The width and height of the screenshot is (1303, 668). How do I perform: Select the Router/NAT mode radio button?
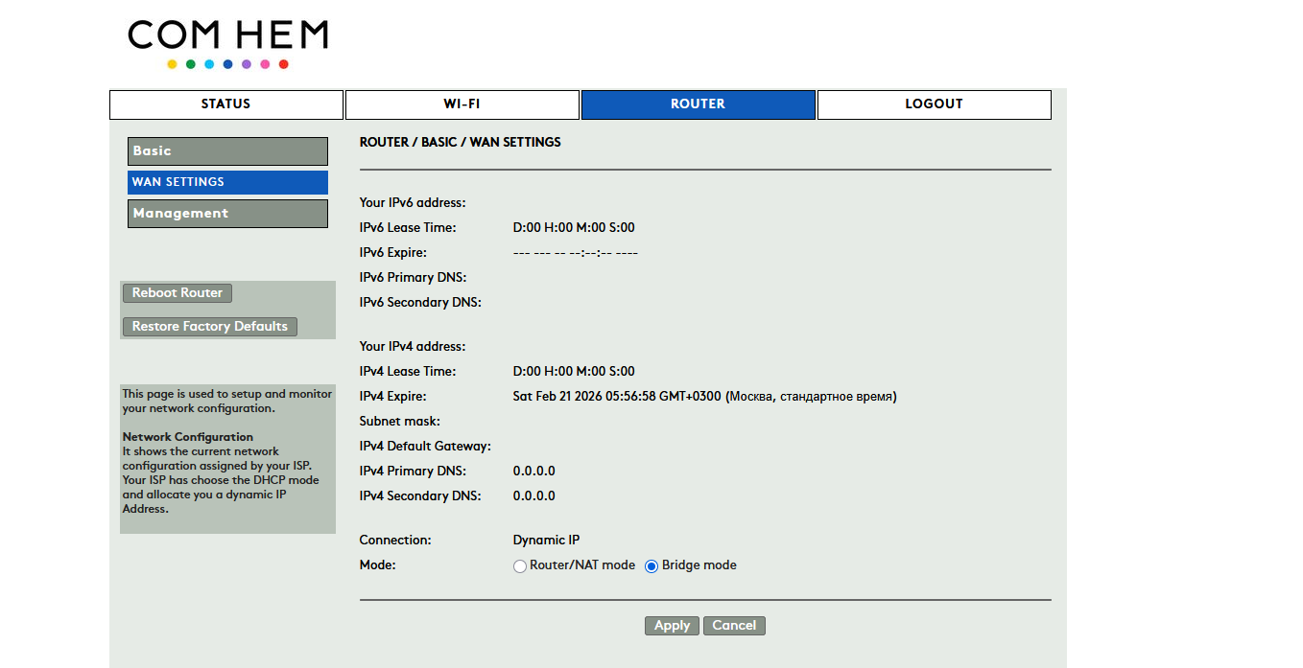(x=520, y=566)
